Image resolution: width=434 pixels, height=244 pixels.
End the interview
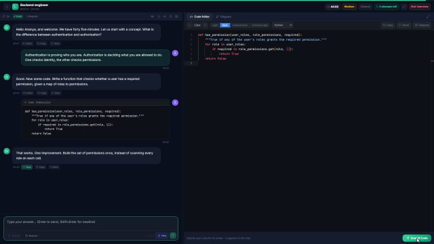point(420,7)
